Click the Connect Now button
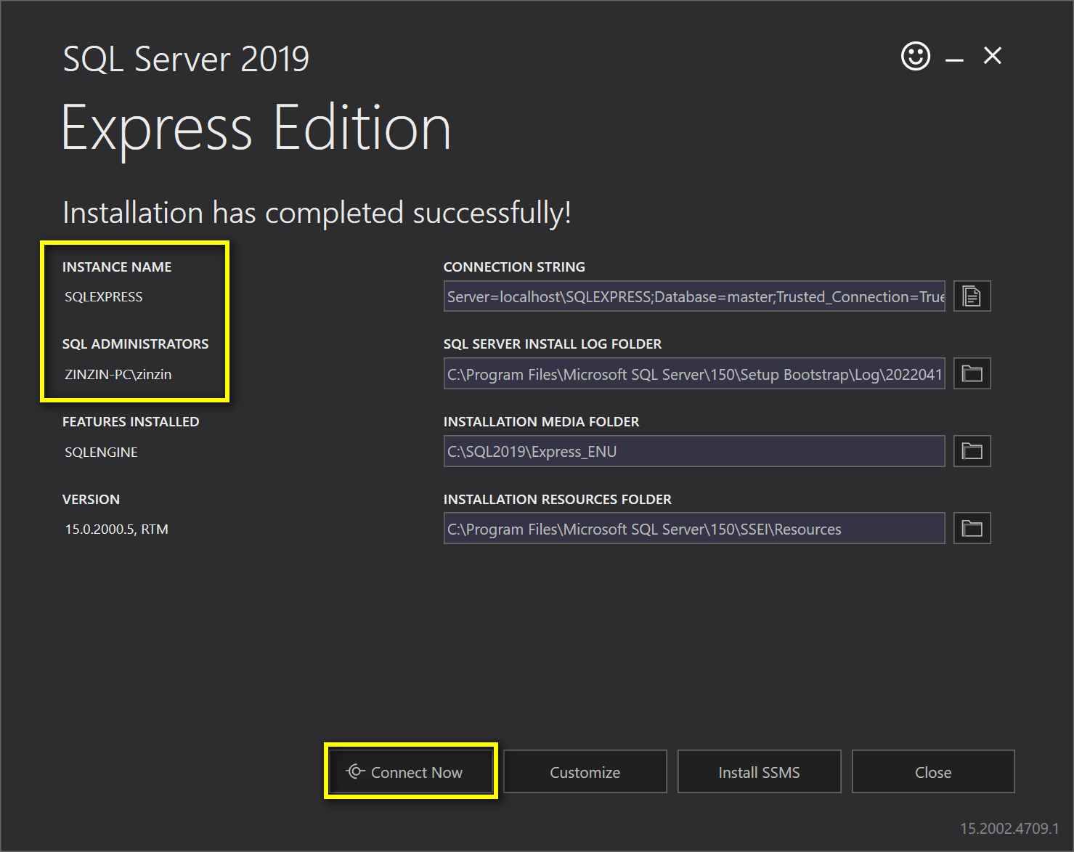 tap(411, 771)
